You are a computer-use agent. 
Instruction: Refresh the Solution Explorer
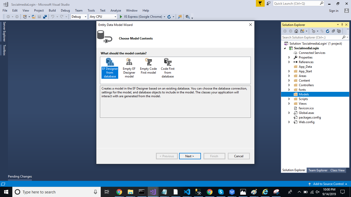coord(328,31)
